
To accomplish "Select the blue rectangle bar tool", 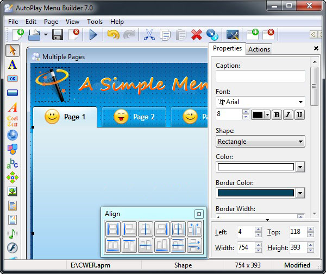I will [12, 93].
